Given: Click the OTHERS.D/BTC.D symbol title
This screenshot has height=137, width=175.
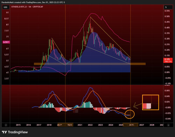Looking at the screenshot, I should pos(27,7).
